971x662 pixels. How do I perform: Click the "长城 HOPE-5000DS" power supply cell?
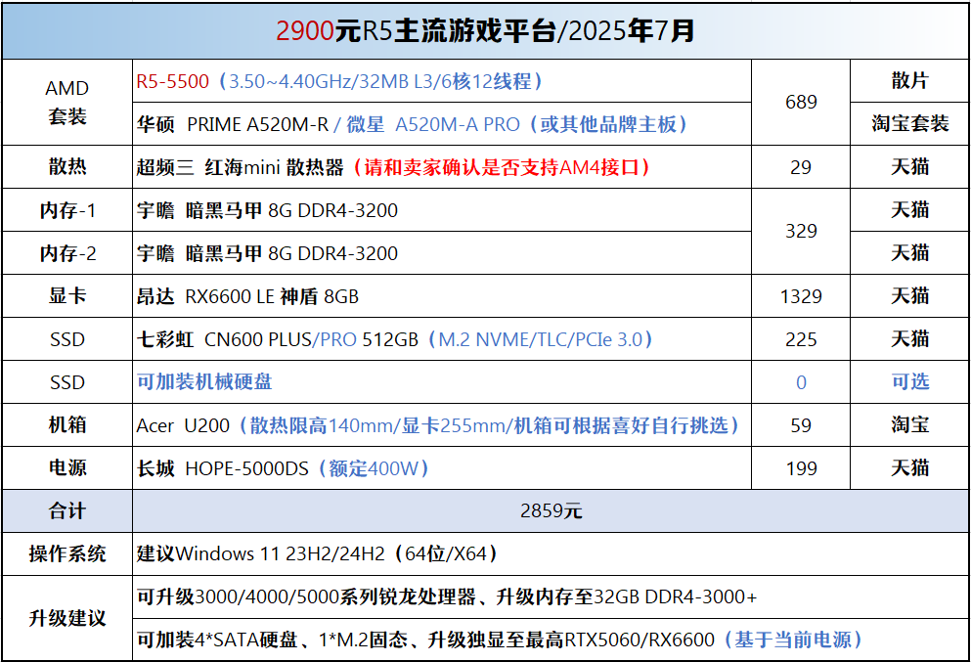pos(442,468)
